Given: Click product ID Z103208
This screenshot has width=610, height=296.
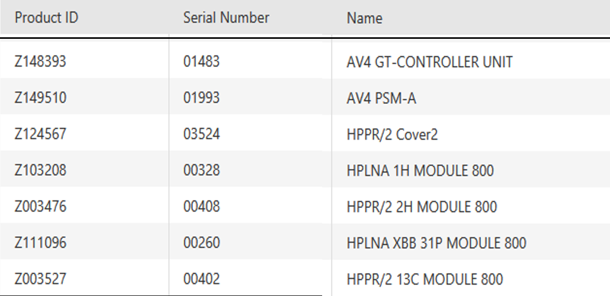Looking at the screenshot, I should pos(40,170).
